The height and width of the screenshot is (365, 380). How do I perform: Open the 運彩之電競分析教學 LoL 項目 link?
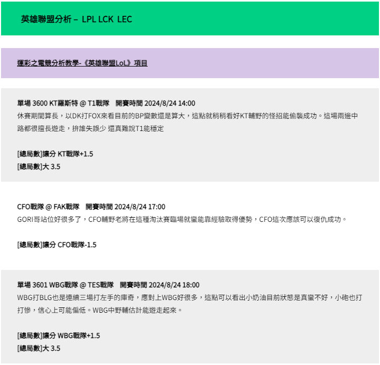click(82, 63)
